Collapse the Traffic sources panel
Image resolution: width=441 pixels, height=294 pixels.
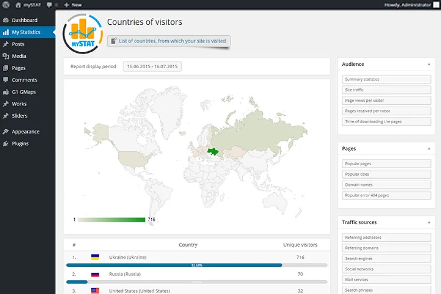click(428, 222)
